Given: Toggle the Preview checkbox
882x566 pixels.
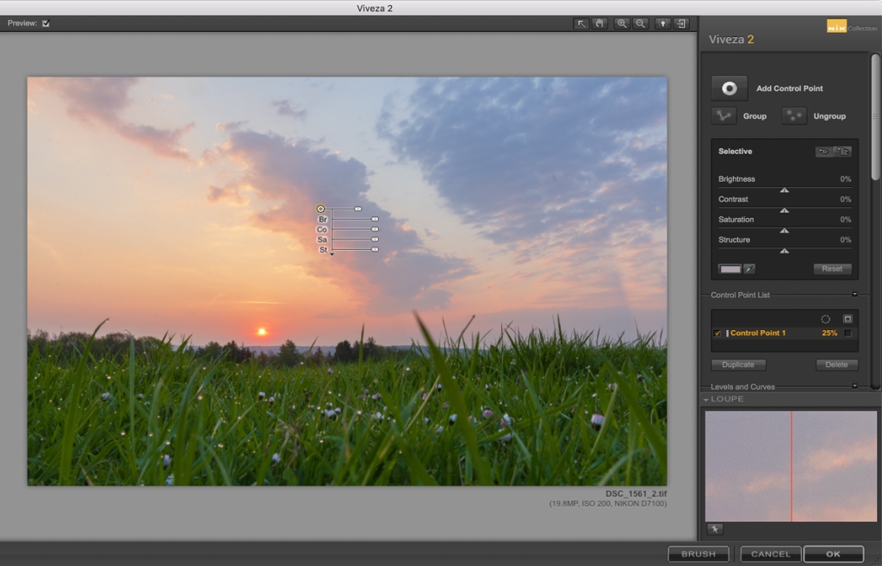Looking at the screenshot, I should click(47, 23).
